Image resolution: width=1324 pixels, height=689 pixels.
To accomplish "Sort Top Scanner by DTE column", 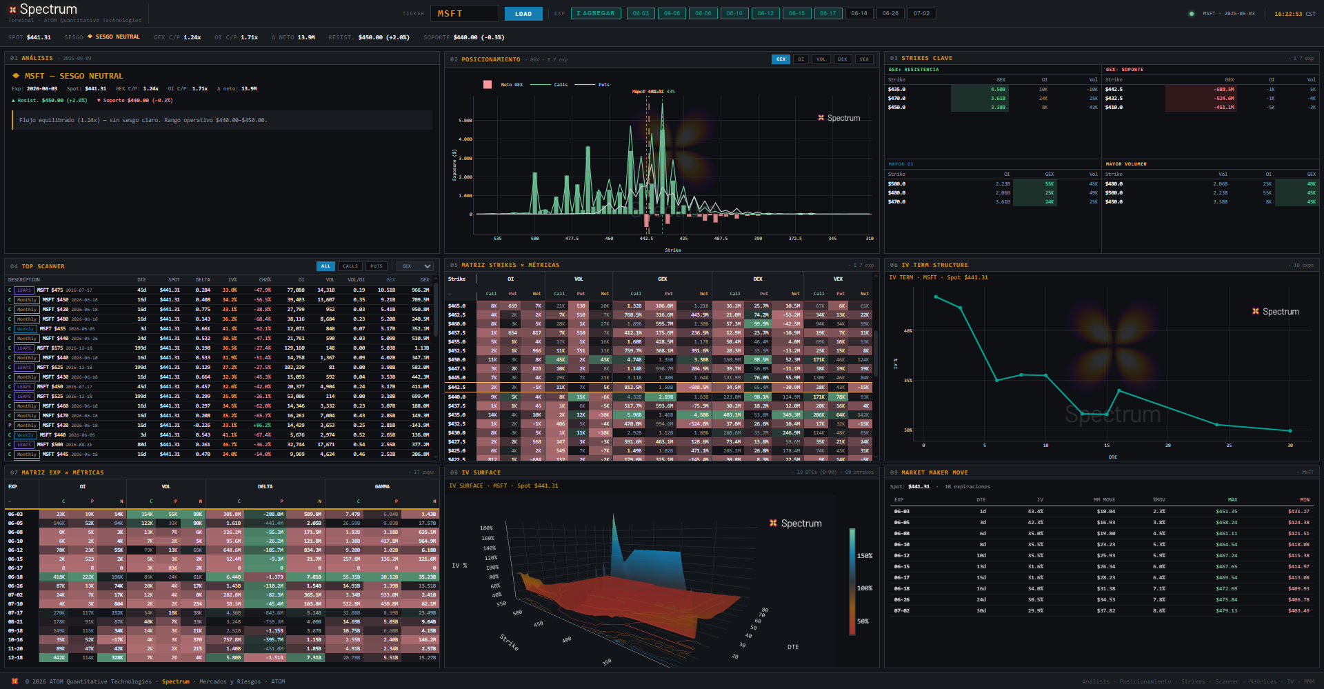I will click(x=141, y=280).
